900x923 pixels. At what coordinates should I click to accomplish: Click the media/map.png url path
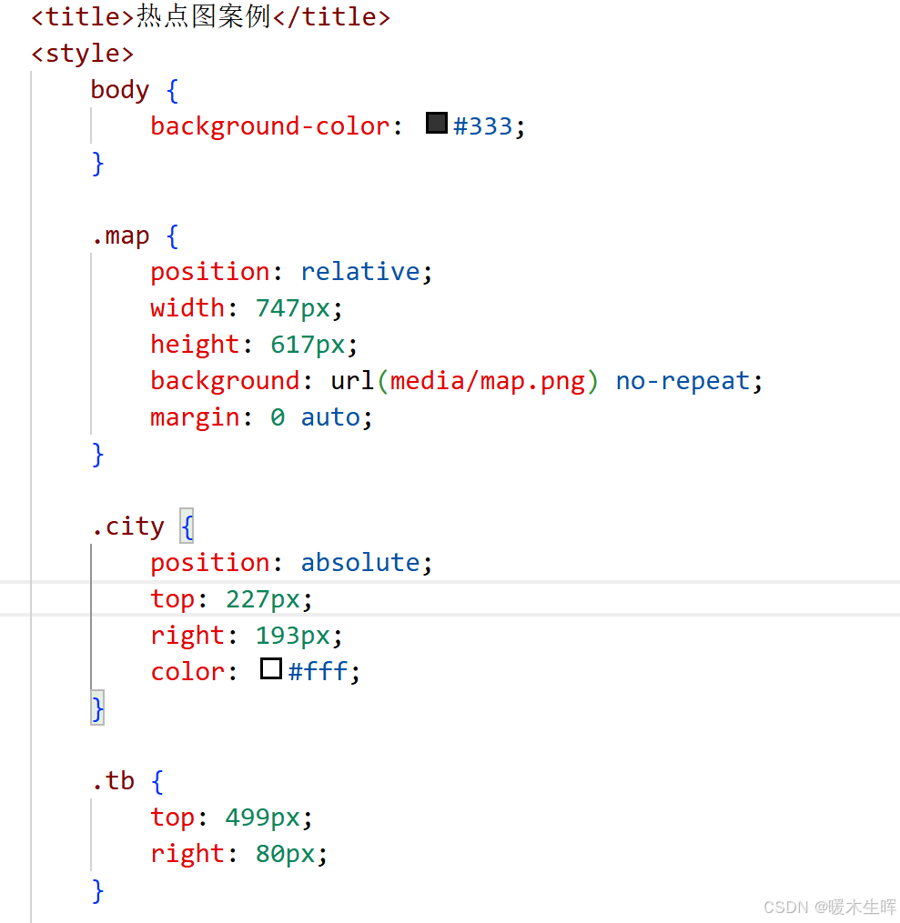tap(488, 381)
